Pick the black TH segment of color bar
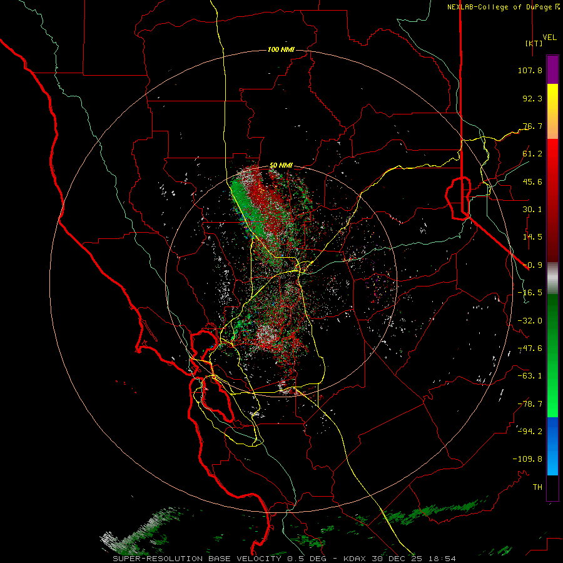 pyautogui.click(x=552, y=487)
